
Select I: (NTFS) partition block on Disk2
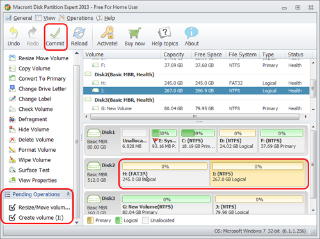(258, 174)
